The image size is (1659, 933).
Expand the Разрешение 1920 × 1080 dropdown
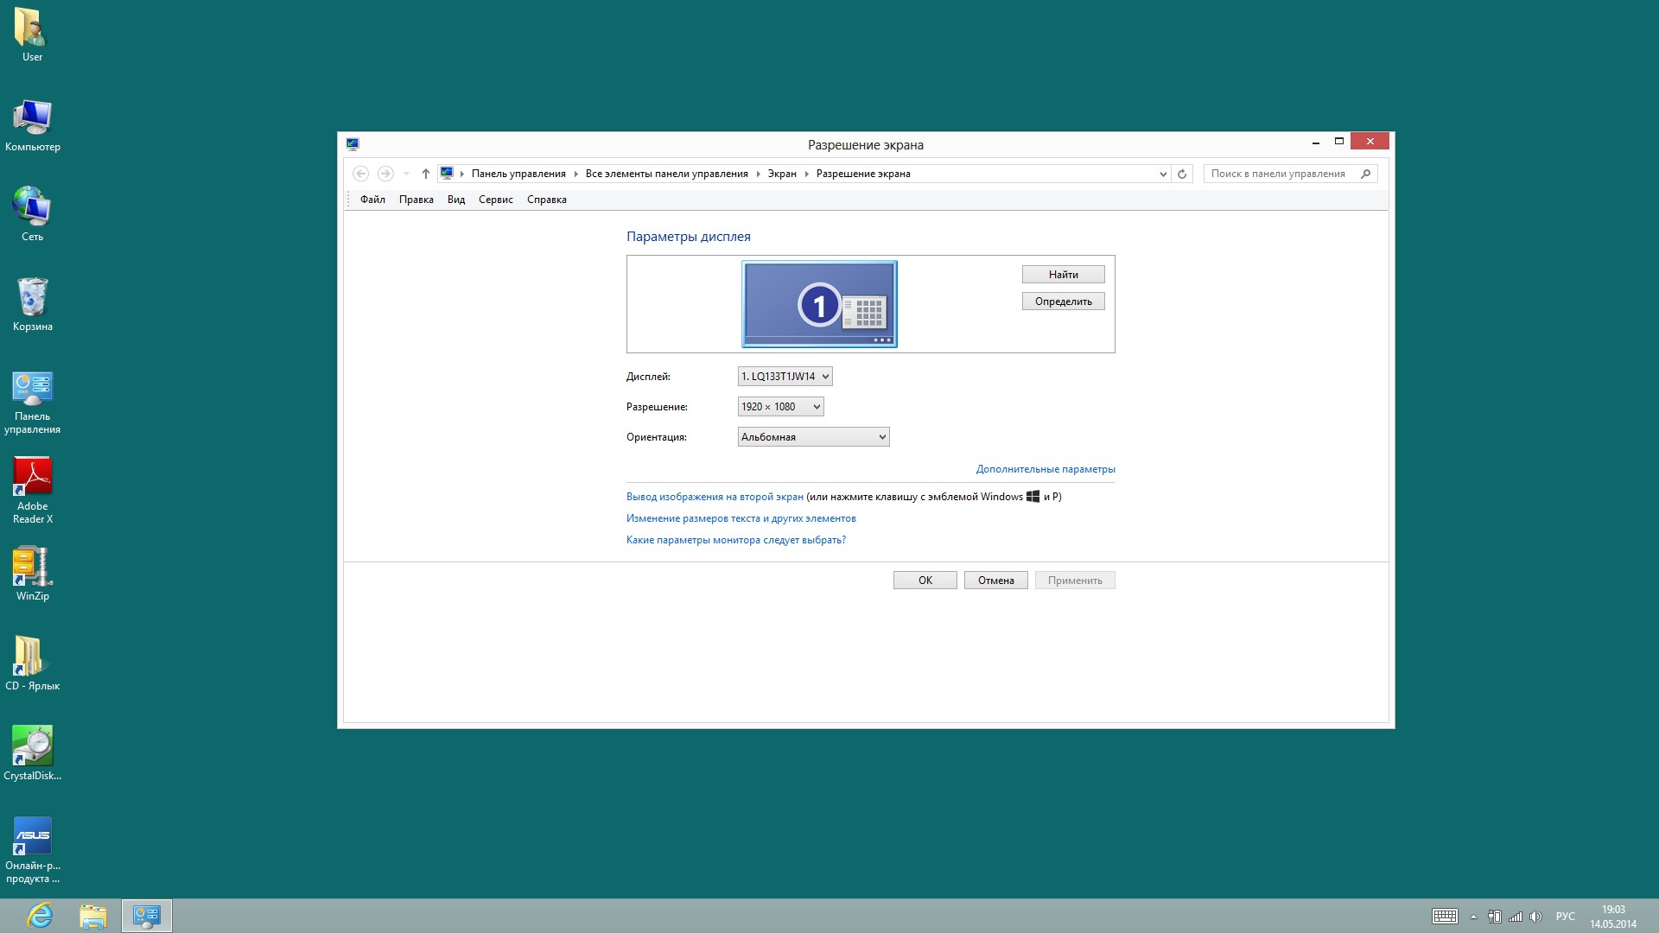(x=780, y=407)
